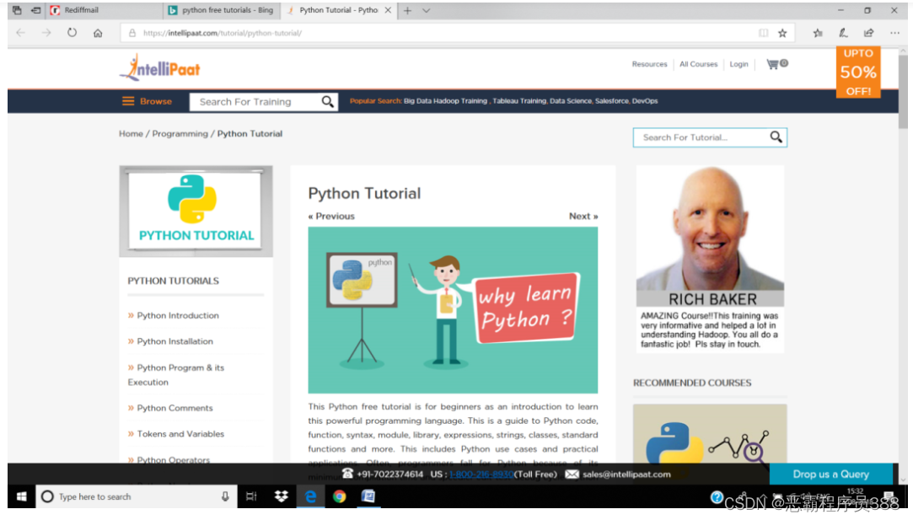The image size is (913, 520).
Task: Open browser settings and more menu
Action: pos(895,33)
